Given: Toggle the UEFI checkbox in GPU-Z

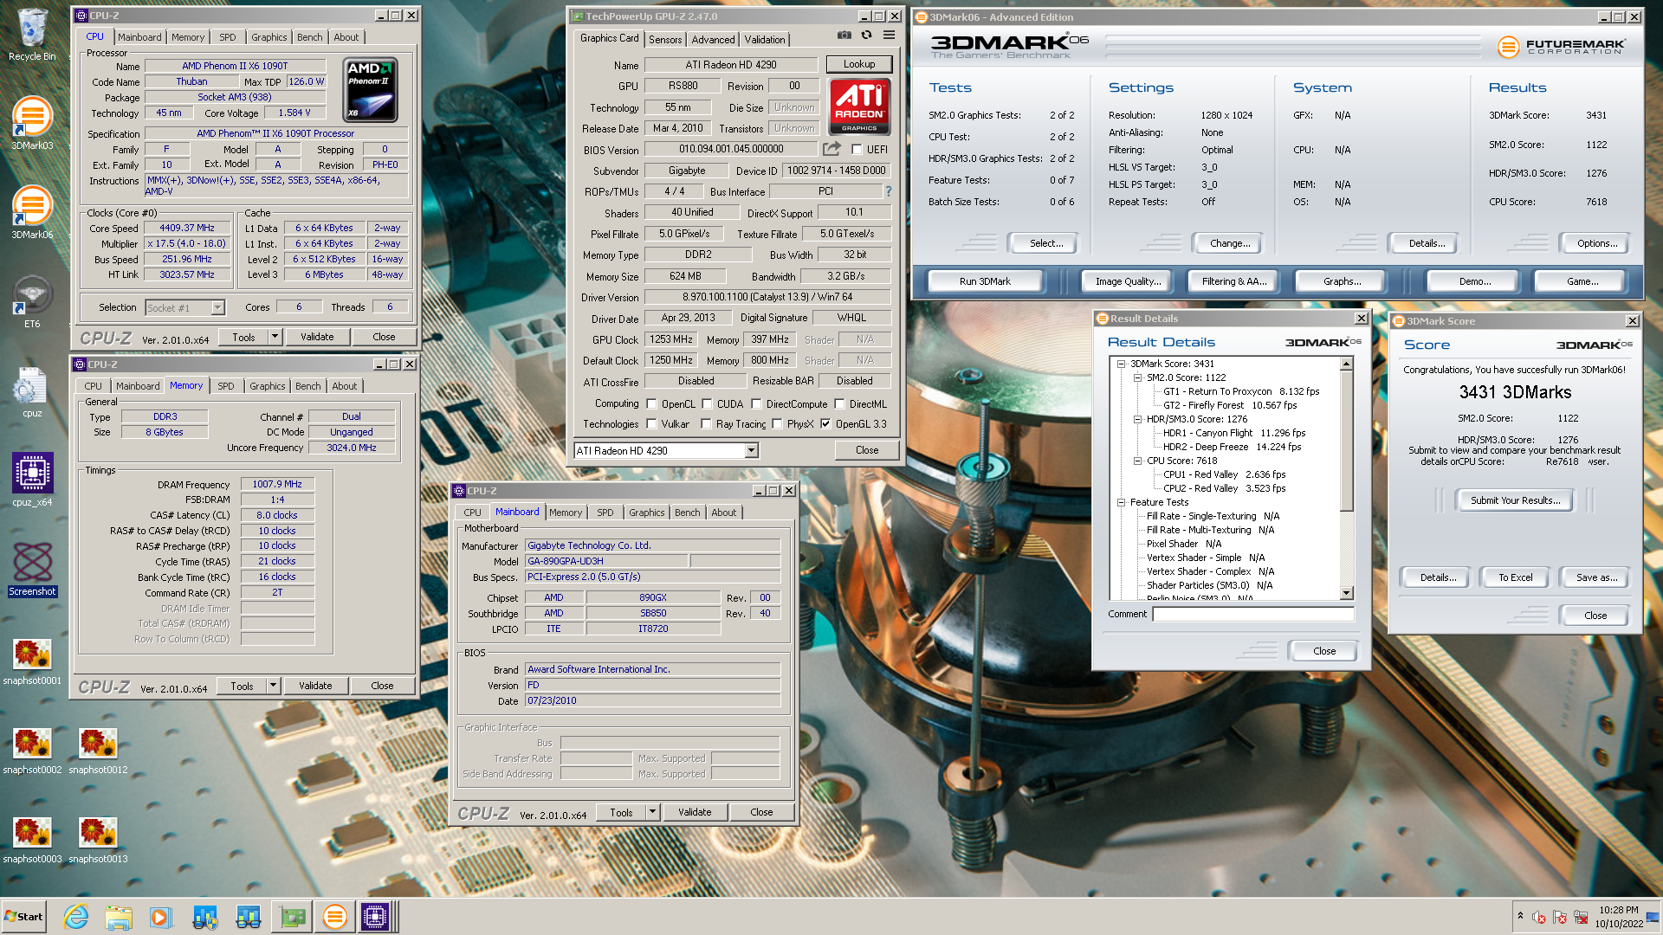Looking at the screenshot, I should pos(857,149).
